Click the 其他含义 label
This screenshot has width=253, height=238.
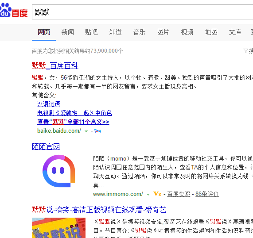coord(44,95)
